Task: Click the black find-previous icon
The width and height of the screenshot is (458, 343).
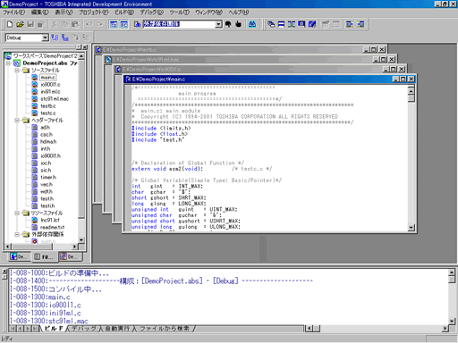Action: (x=228, y=24)
